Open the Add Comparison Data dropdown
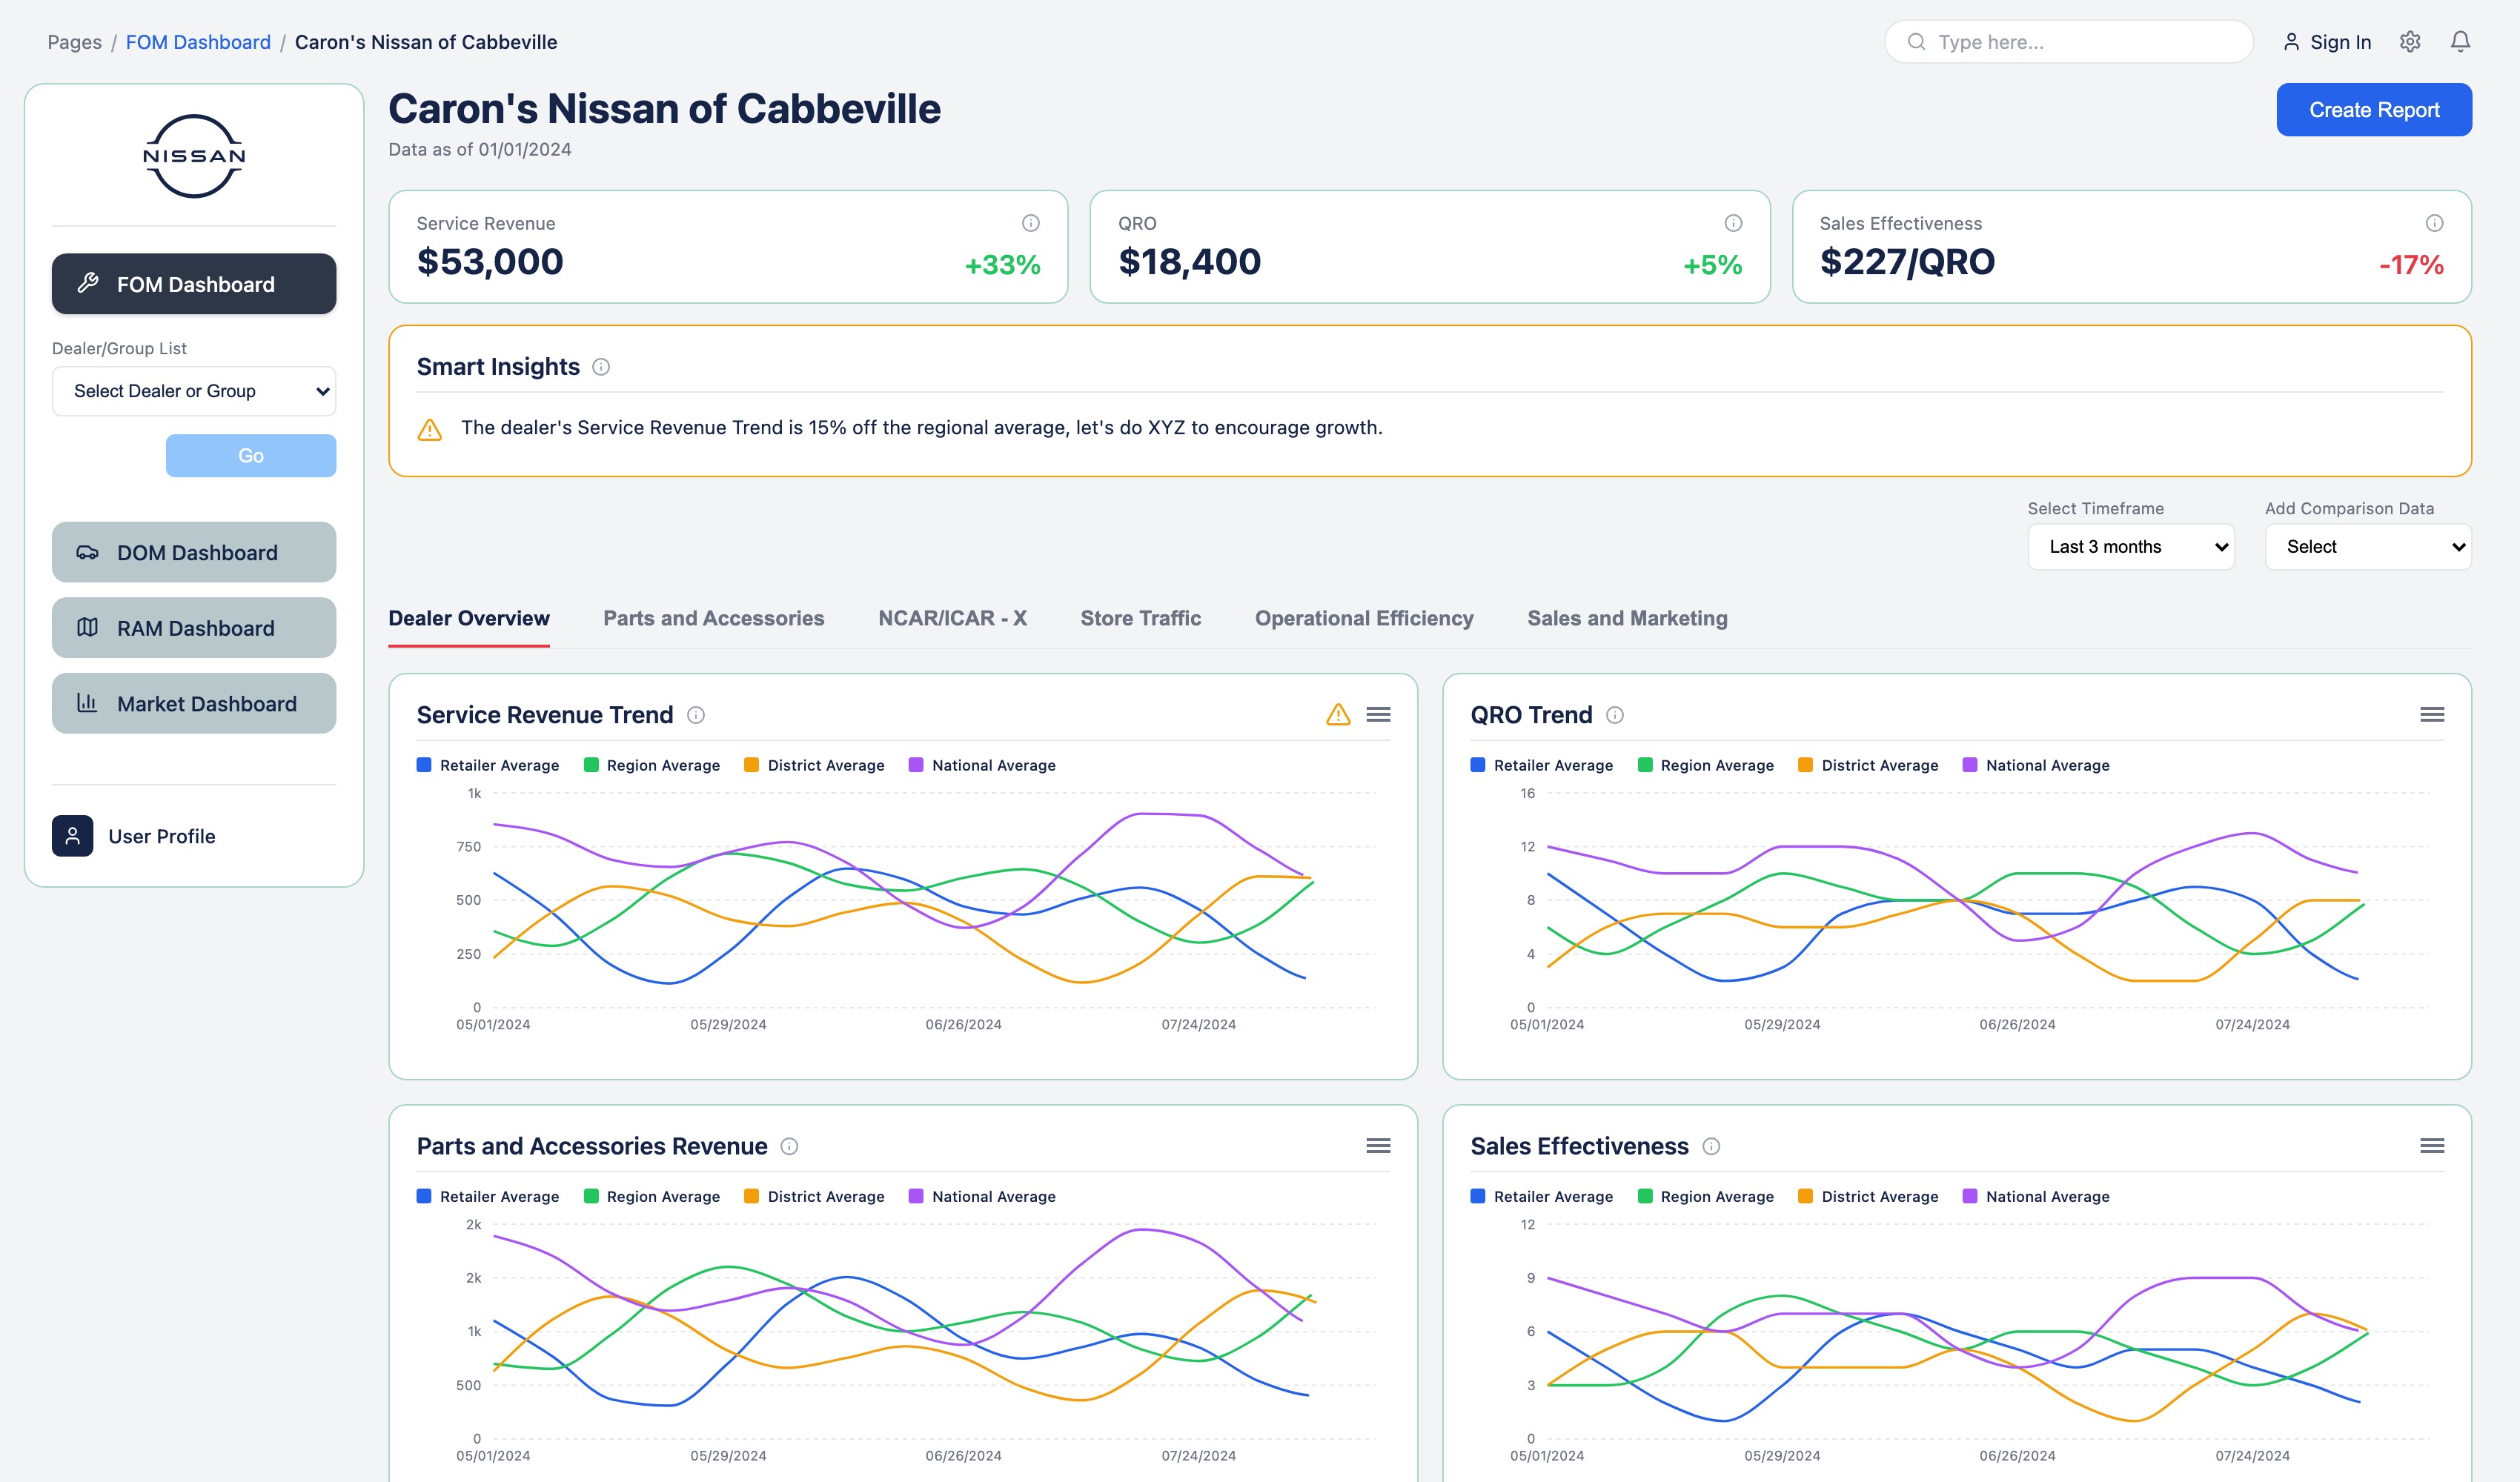 (2368, 547)
